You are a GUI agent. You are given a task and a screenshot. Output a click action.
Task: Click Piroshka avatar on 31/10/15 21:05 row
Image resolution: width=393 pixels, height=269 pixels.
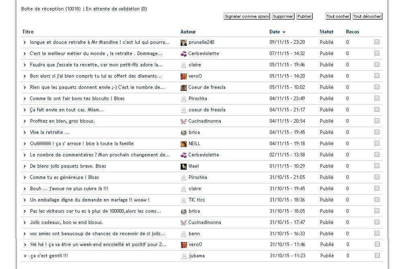point(183,178)
